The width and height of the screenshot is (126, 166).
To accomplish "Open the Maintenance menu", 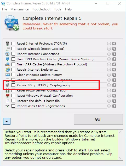I will [20, 9].
